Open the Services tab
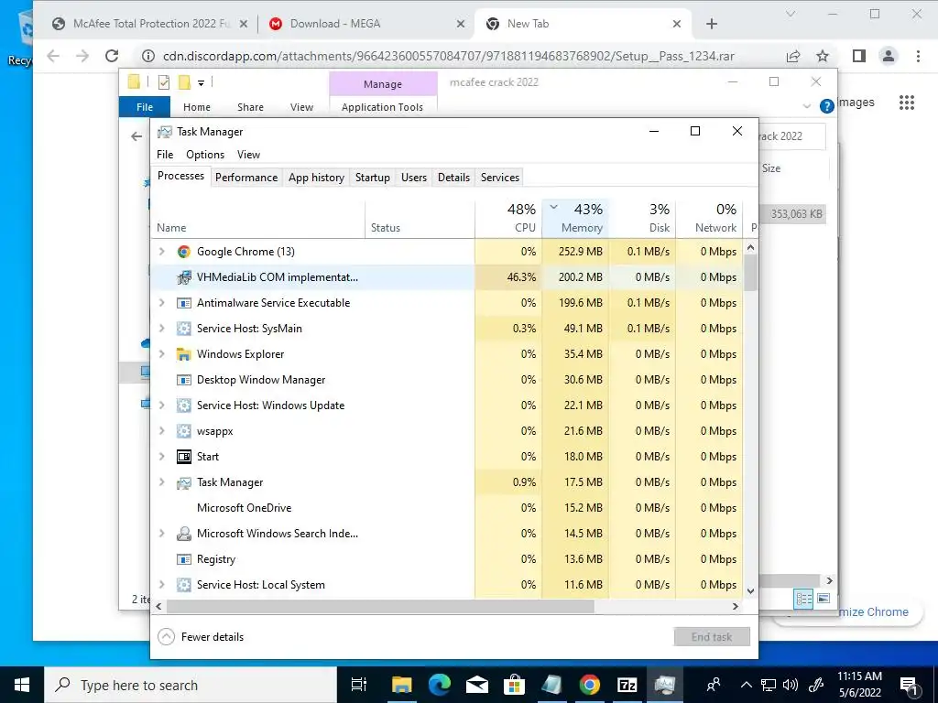The height and width of the screenshot is (703, 938). pos(499,178)
